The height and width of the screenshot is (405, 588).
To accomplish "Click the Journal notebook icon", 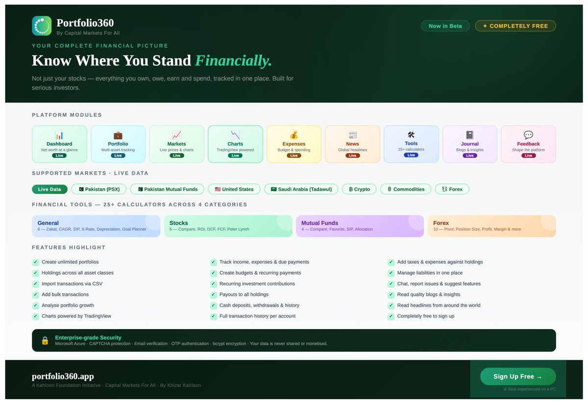I will [x=470, y=135].
